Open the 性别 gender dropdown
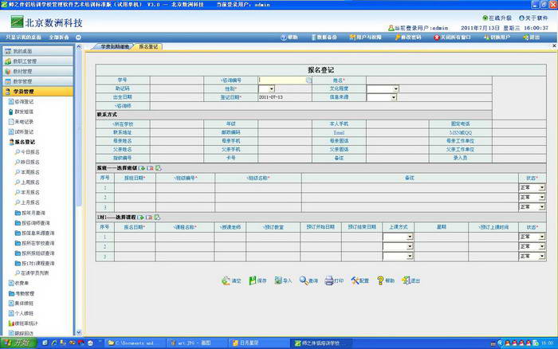This screenshot has width=558, height=349. point(272,88)
